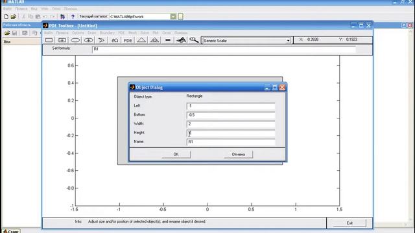Screen dimensions: 415x233
Task: Undock the workspace panel in MATLAB
Action: (x=403, y=25)
